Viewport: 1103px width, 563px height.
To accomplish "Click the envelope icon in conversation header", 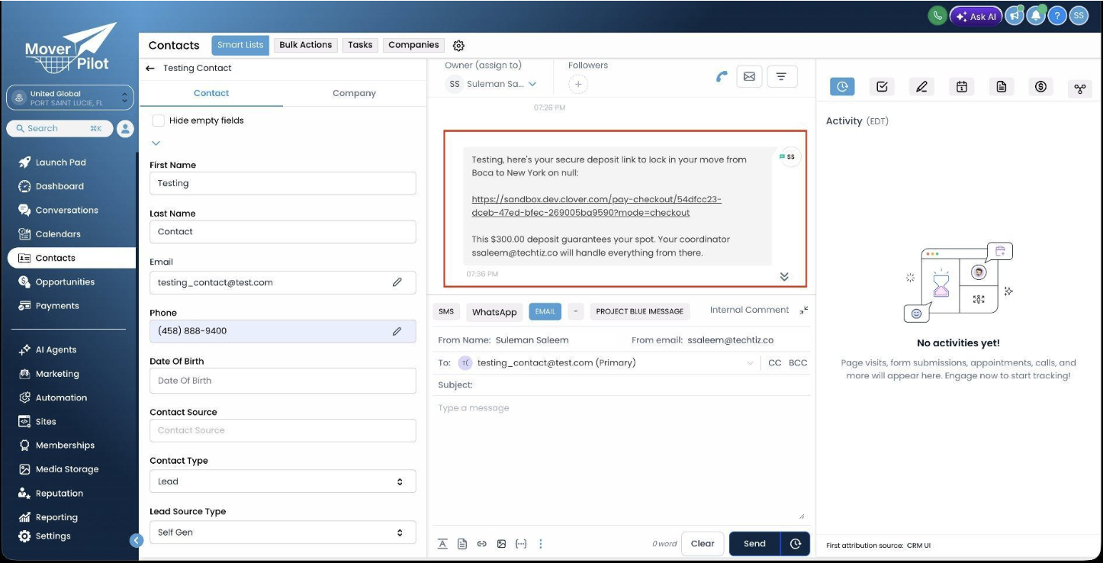I will (749, 76).
